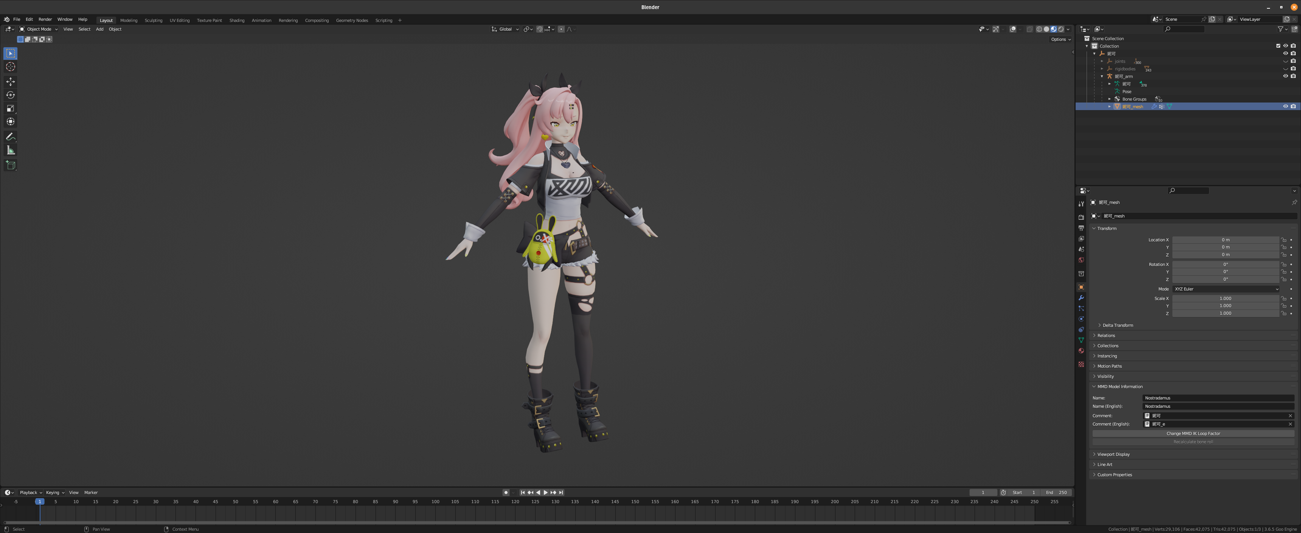1301x533 pixels.
Task: Open the Render Properties tab
Action: click(1081, 216)
